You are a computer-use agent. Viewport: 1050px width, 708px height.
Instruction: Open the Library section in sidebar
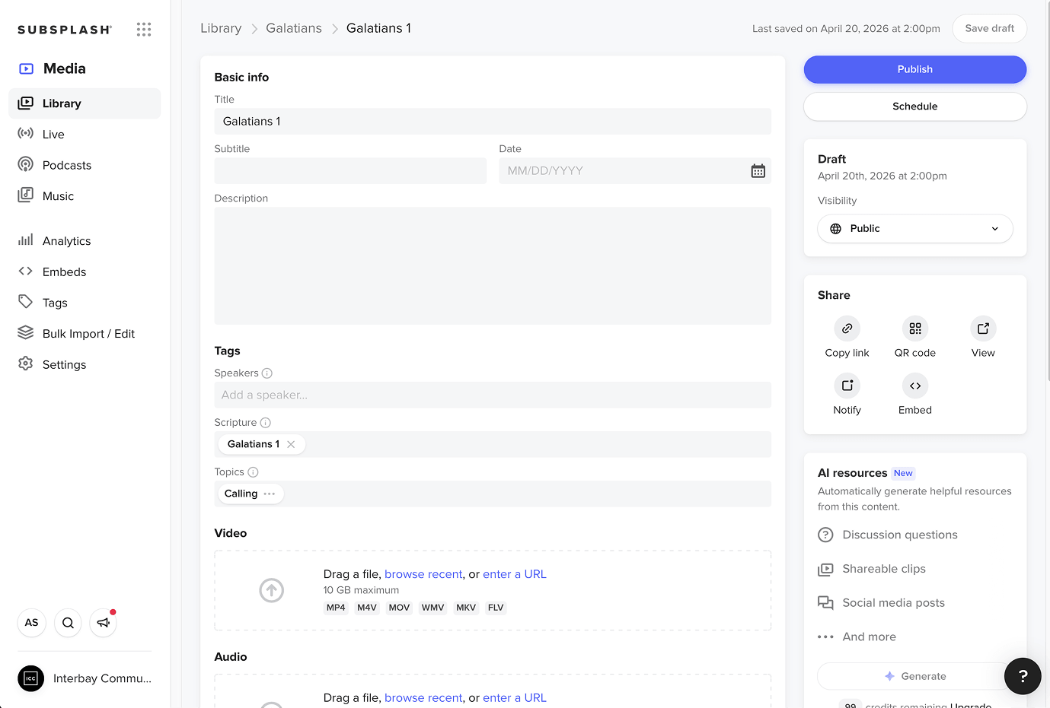tap(85, 103)
